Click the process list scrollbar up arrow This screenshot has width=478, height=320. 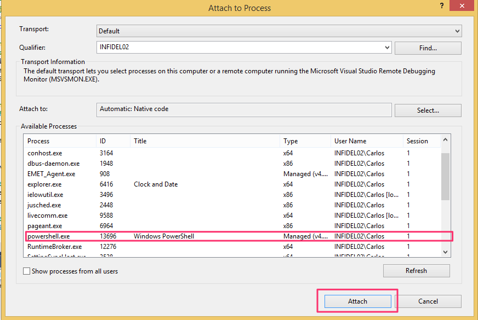click(445, 140)
